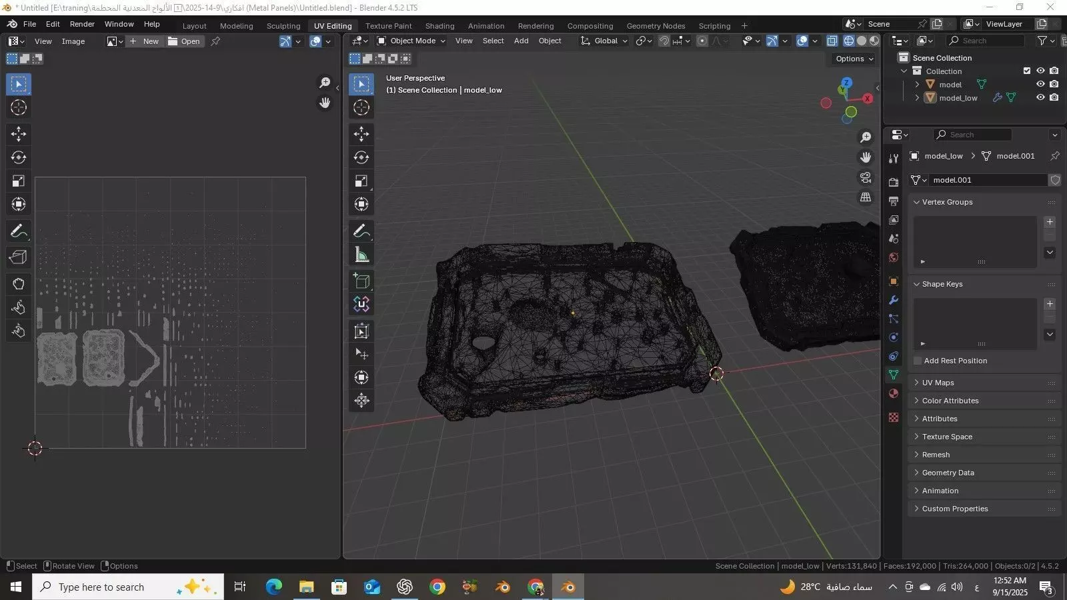
Task: Open the viewport Options dropdown
Action: click(854, 59)
